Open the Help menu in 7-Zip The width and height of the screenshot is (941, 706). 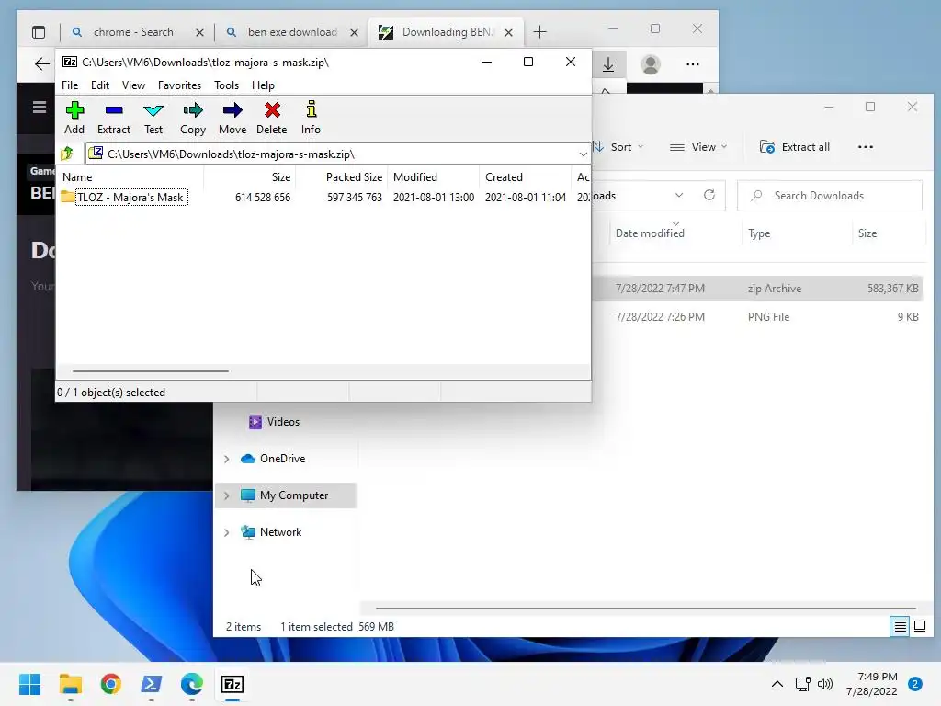263,85
